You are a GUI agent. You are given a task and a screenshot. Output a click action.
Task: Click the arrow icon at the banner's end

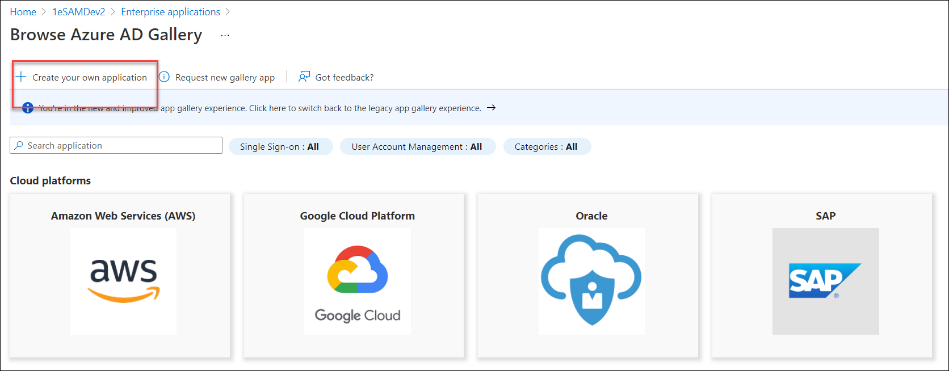click(x=492, y=108)
